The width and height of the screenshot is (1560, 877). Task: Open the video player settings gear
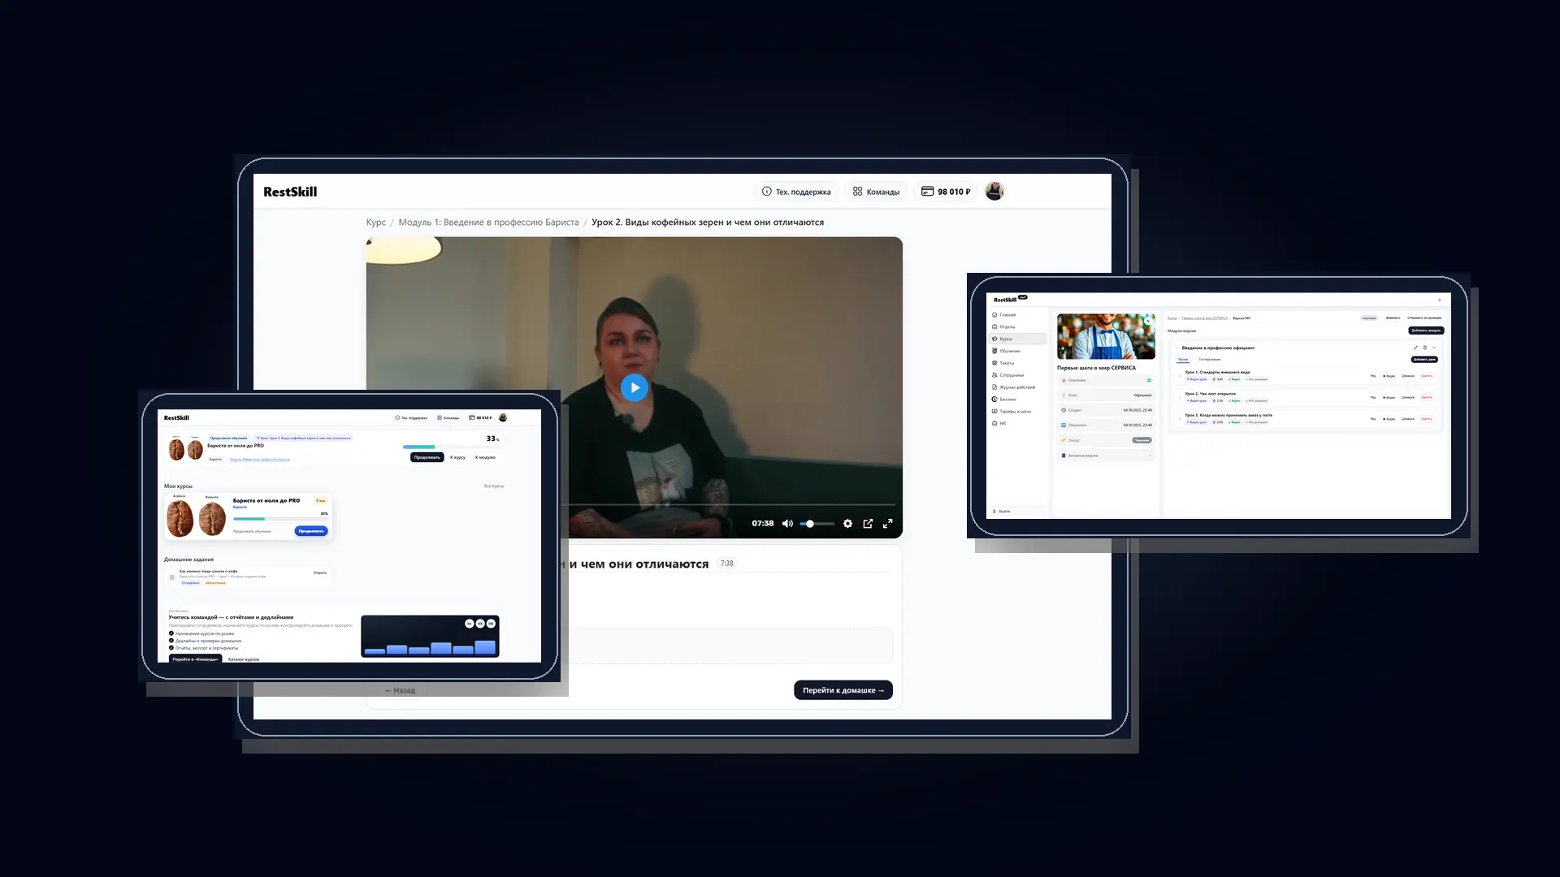847,524
